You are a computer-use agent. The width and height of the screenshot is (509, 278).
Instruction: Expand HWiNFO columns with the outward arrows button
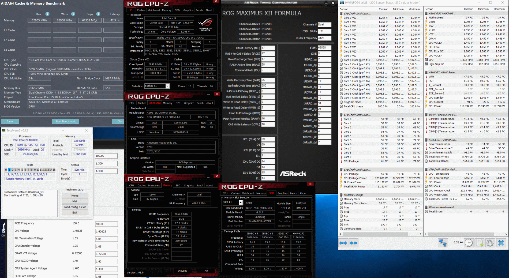pyautogui.click(x=343, y=243)
